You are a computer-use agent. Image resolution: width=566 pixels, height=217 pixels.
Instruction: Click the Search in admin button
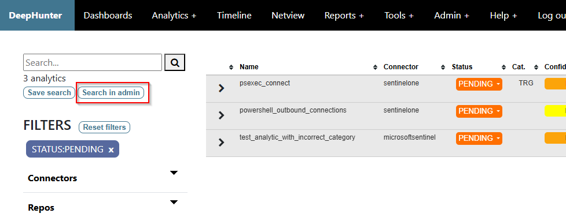(x=111, y=92)
